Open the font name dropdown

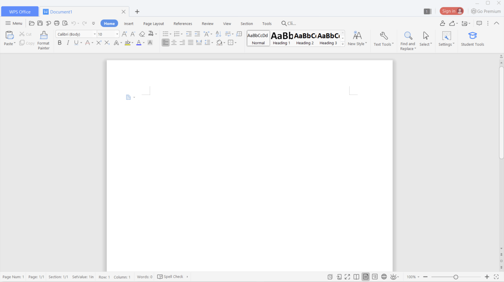94,34
